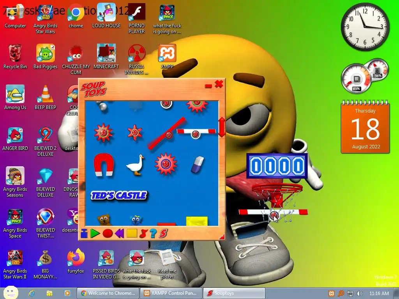Screen dimensions: 399x299
Task: Open the Recycle Bin
Action: (15, 56)
